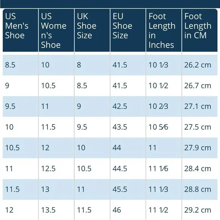This screenshot has height=220, width=220.
Task: Select US women's size 13 cell
Action: 56,189
